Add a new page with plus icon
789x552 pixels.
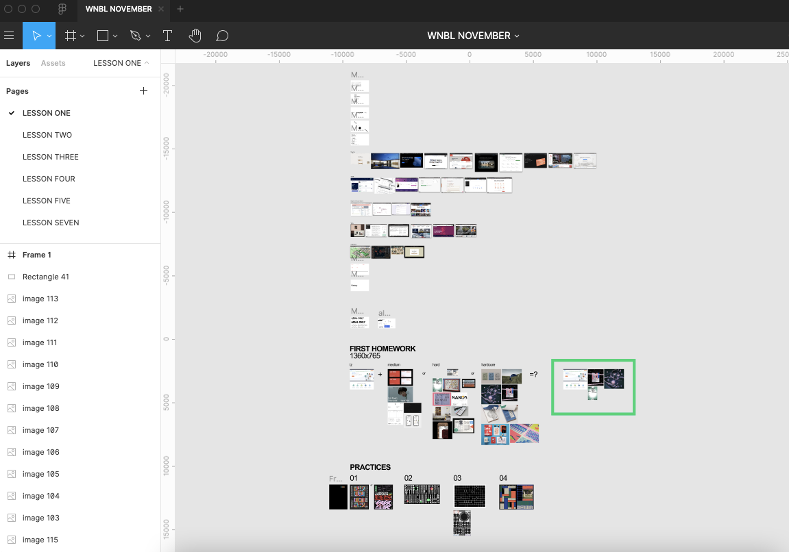click(143, 90)
